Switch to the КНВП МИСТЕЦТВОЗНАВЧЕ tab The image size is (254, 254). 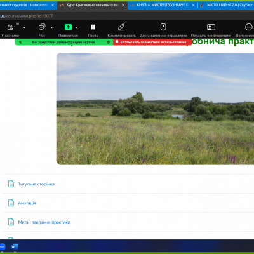coord(163,5)
